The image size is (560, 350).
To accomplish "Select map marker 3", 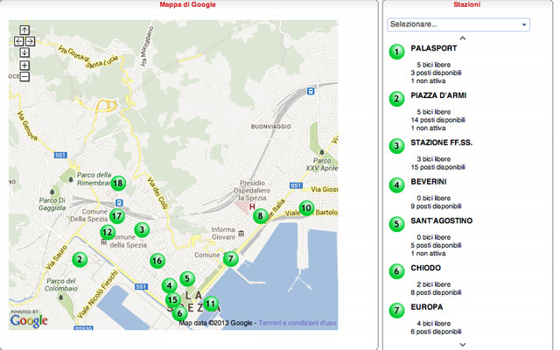I will (x=142, y=229).
